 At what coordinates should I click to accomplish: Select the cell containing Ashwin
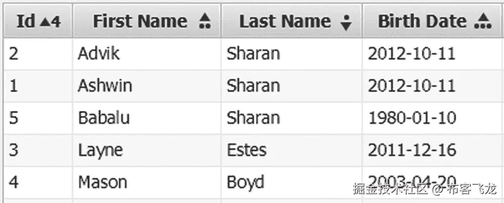click(147, 86)
